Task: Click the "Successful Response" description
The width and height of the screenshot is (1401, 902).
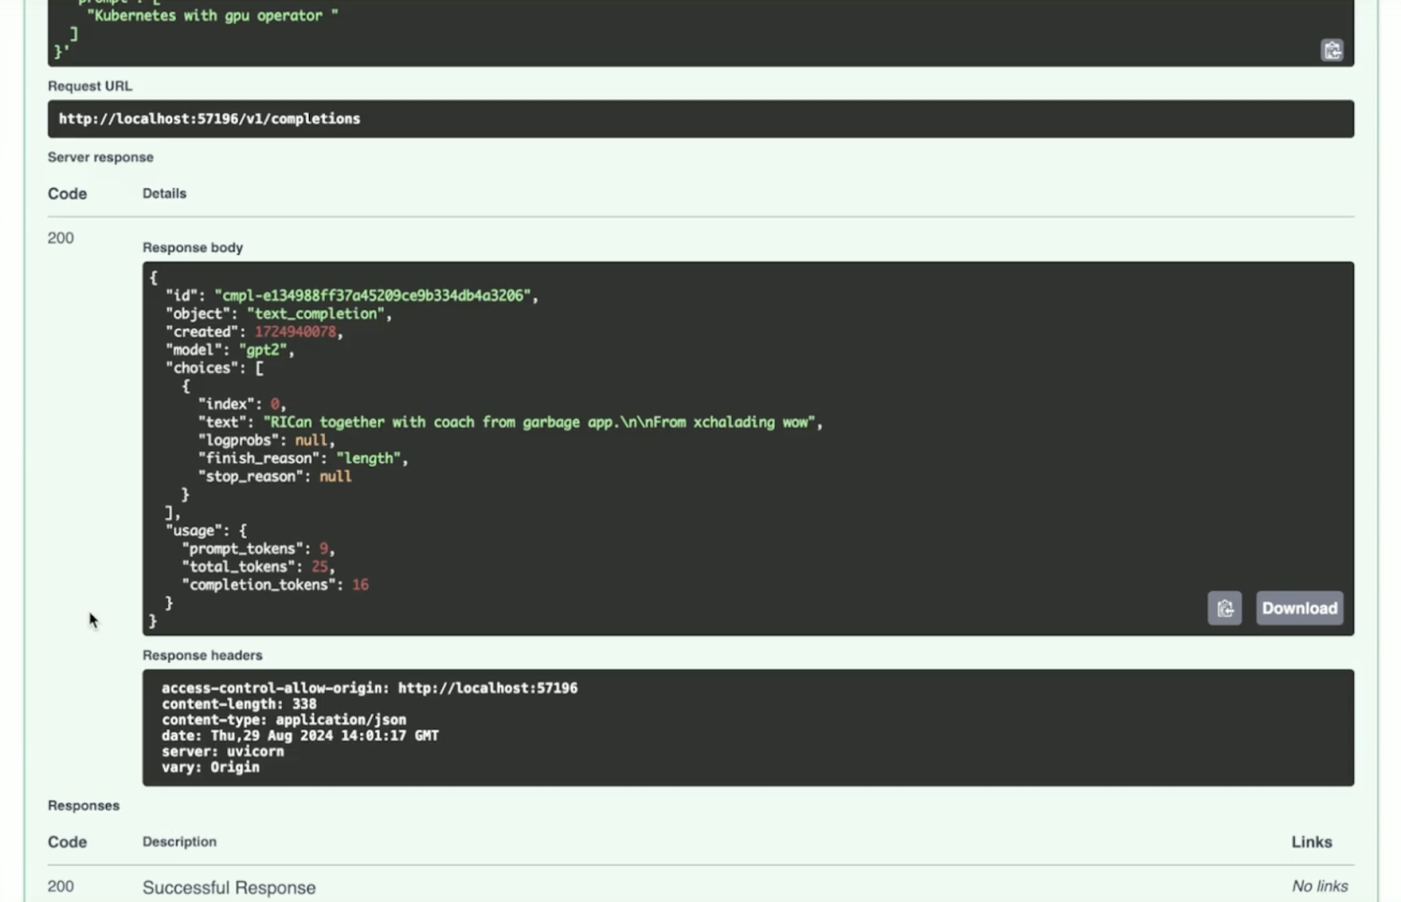Action: pyautogui.click(x=229, y=887)
